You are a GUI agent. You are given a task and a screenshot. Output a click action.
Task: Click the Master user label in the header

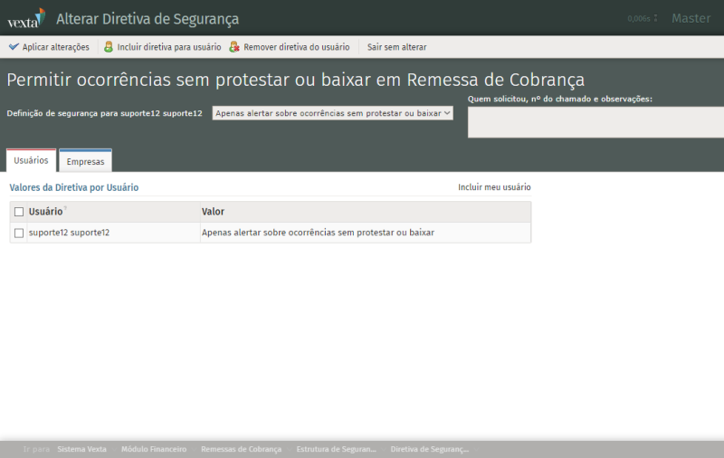[x=691, y=18]
